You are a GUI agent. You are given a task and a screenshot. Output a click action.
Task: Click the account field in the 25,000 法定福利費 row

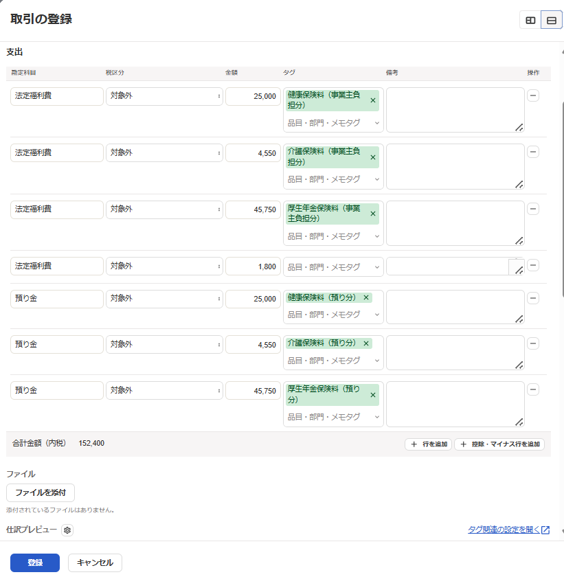(57, 96)
